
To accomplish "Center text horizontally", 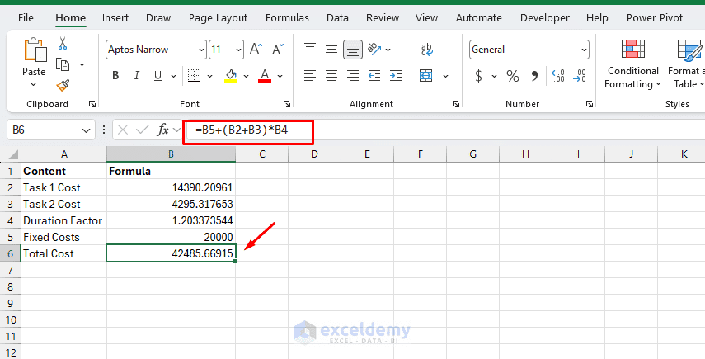I will click(331, 76).
